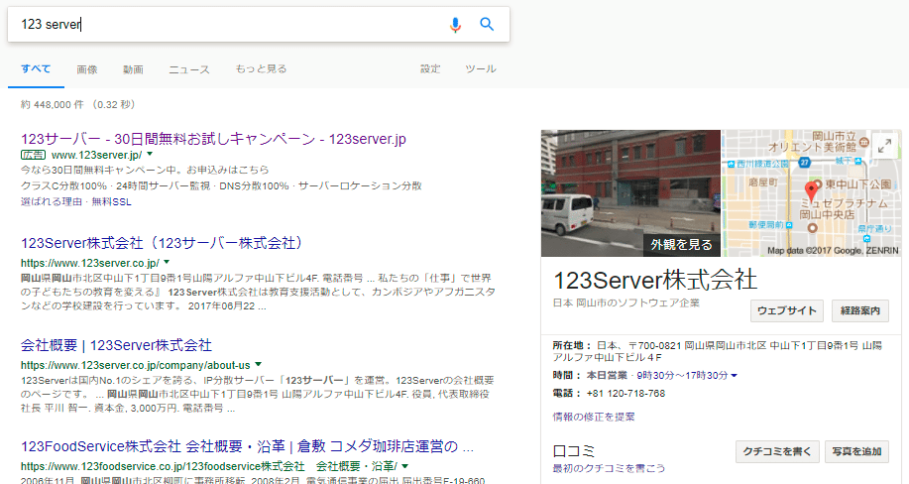Expand the arrow beside 123server.co.jp/company/about-us URL
Screen dimensions: 909x484
[x=258, y=365]
